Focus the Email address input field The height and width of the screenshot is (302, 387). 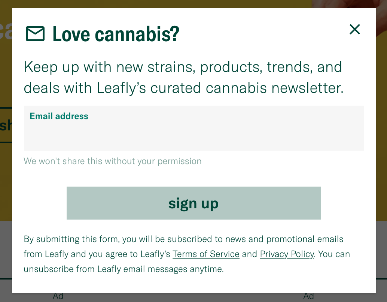[194, 128]
